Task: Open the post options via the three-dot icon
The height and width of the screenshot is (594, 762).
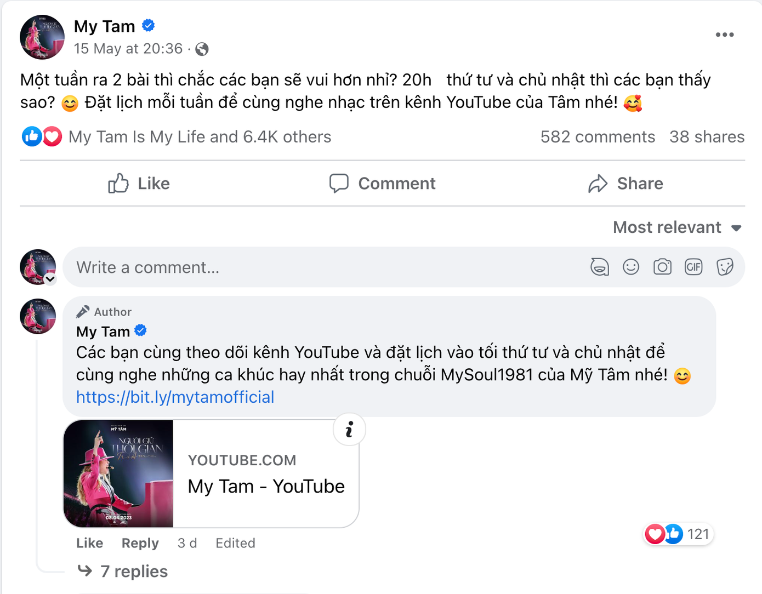Action: [725, 34]
